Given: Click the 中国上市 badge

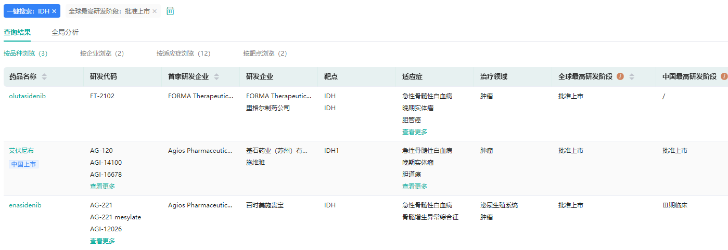Looking at the screenshot, I should [x=24, y=164].
